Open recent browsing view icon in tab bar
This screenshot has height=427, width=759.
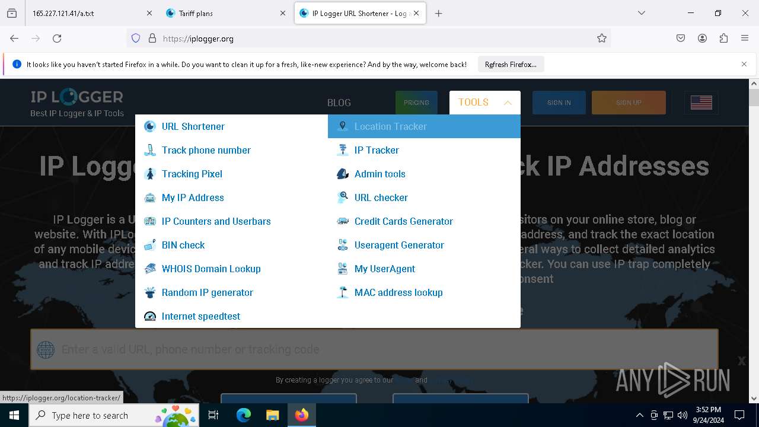click(12, 13)
